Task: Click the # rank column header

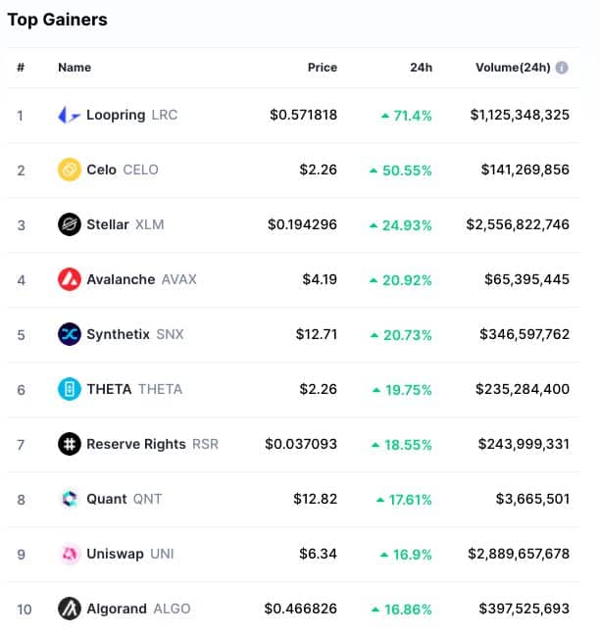Action: (x=20, y=68)
